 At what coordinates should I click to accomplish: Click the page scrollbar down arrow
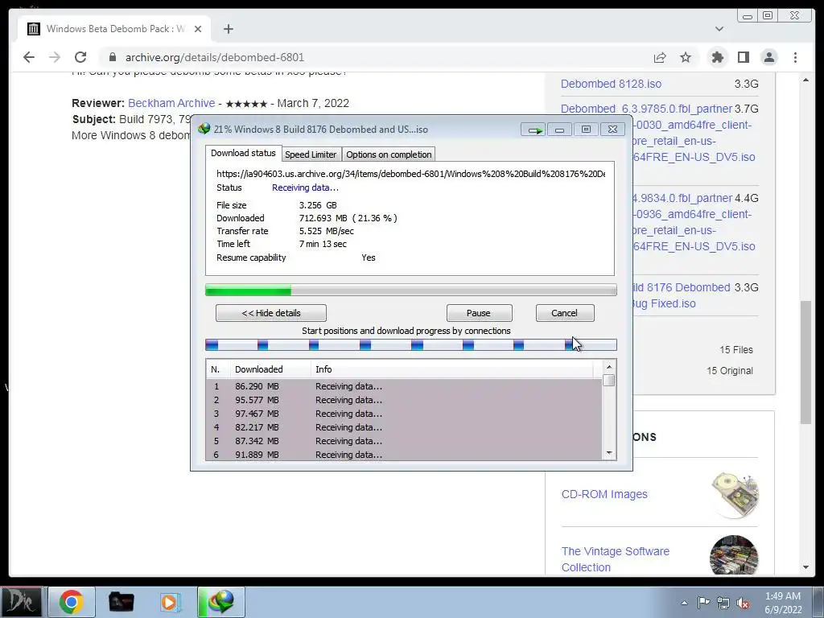(x=806, y=567)
